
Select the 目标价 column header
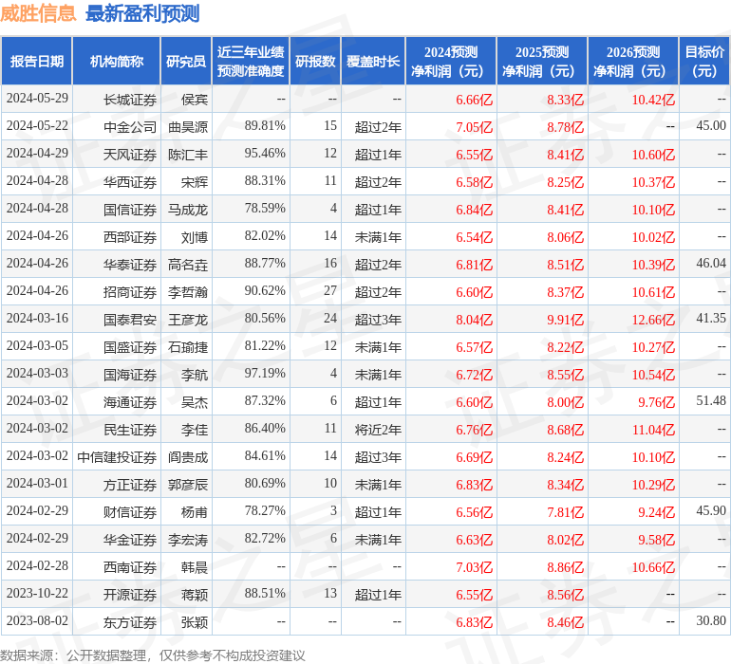[704, 61]
